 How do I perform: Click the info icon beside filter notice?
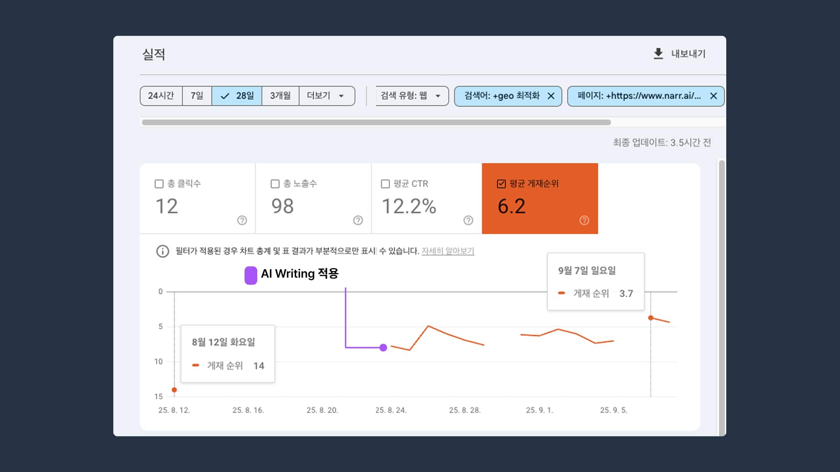[162, 251]
